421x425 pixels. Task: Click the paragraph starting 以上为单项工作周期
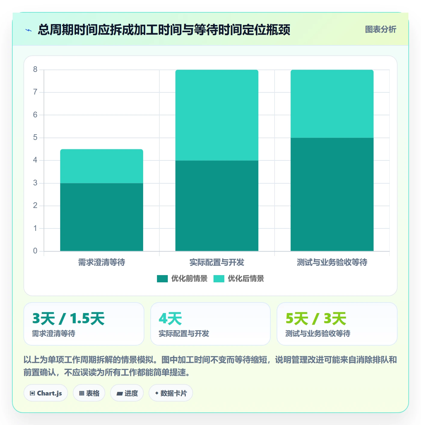[210, 366]
